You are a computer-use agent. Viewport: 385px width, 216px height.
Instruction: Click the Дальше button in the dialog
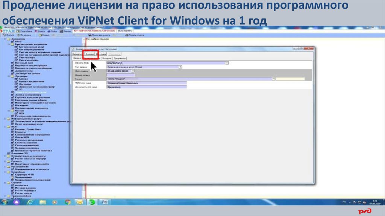tap(89, 54)
